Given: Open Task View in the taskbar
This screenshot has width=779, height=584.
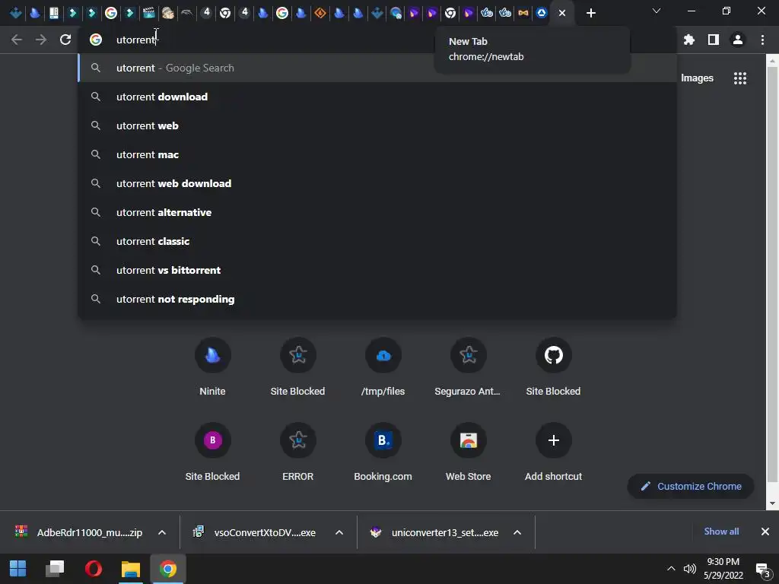Looking at the screenshot, I should point(55,569).
